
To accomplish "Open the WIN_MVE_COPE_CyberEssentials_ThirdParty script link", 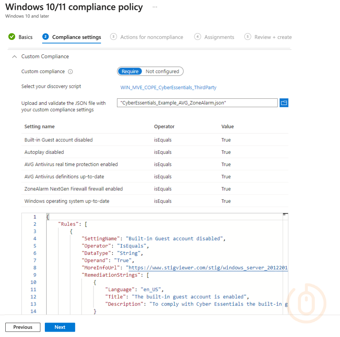I will coord(168,87).
